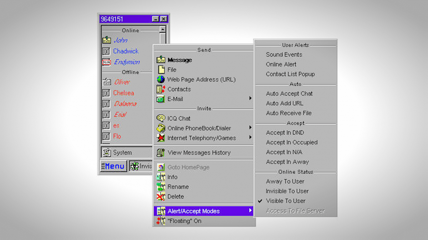Click the Message envelope icon in Send menu
Viewport: 428px width, 240px height.
click(x=161, y=60)
